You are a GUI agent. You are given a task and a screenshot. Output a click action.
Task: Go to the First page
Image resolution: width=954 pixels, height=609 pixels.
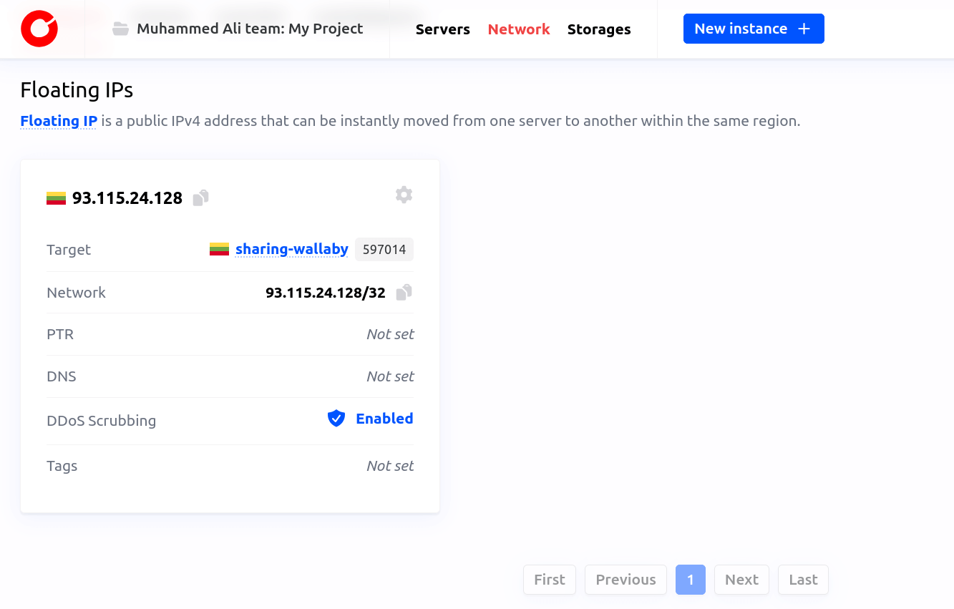[x=549, y=580]
